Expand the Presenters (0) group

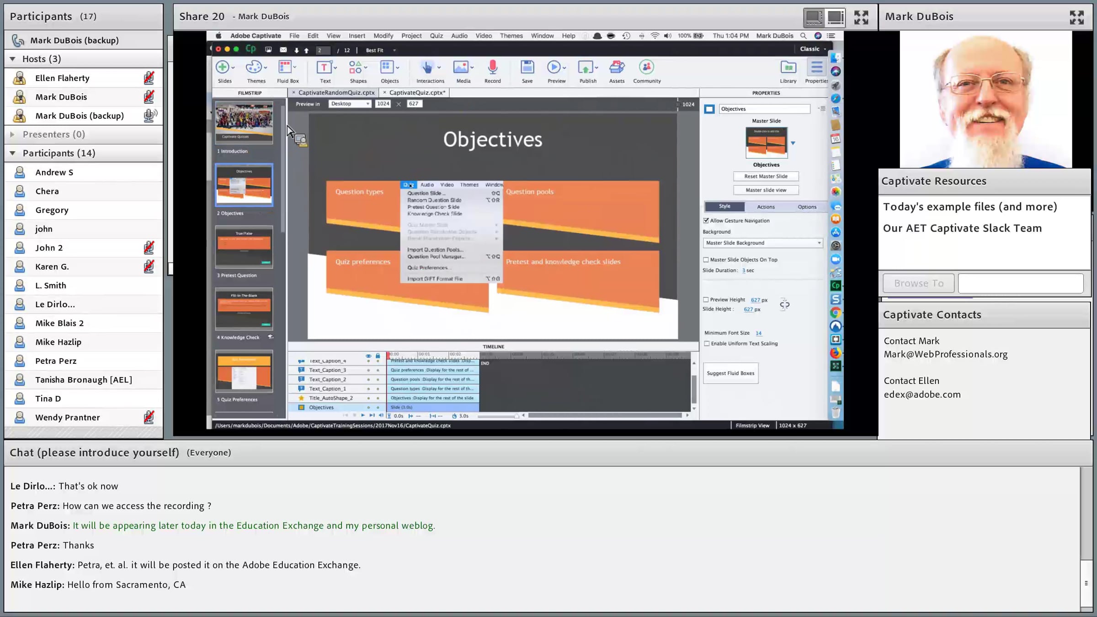[13, 134]
